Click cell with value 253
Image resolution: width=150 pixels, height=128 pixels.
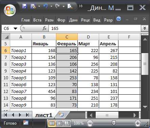tap(67, 78)
